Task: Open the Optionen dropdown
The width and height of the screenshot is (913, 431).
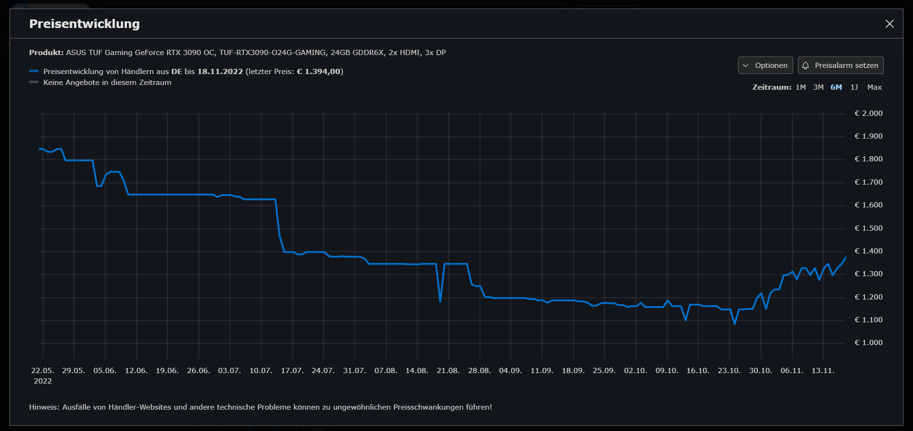Action: tap(765, 65)
